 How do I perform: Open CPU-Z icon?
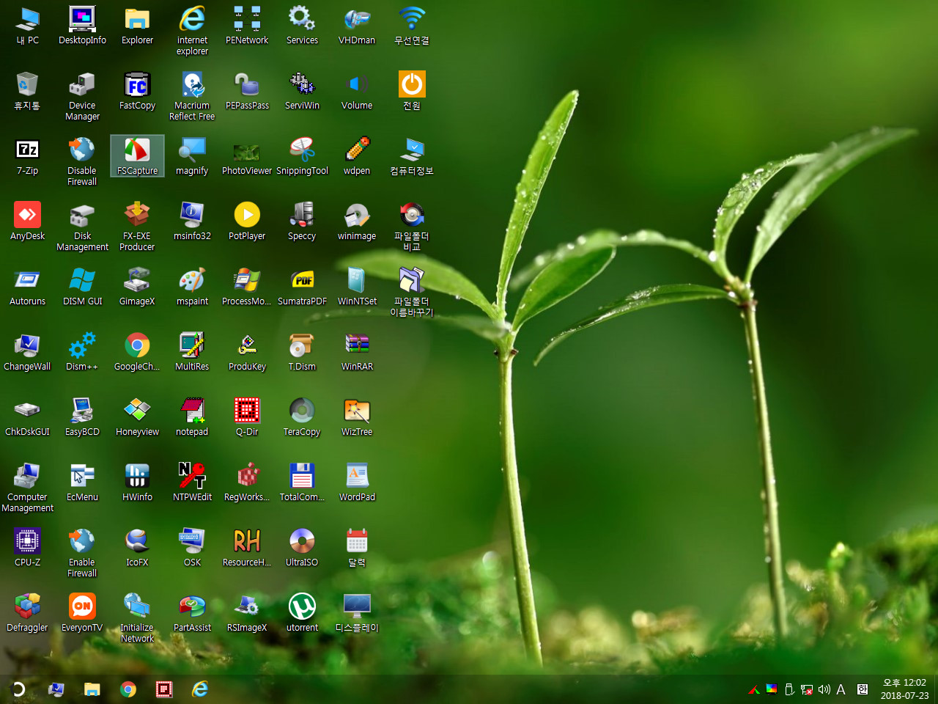point(27,548)
